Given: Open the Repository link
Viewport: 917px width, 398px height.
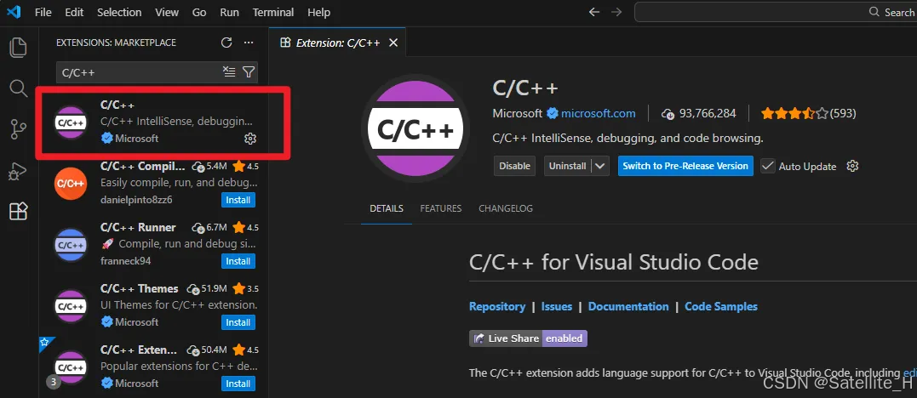Looking at the screenshot, I should tap(497, 306).
